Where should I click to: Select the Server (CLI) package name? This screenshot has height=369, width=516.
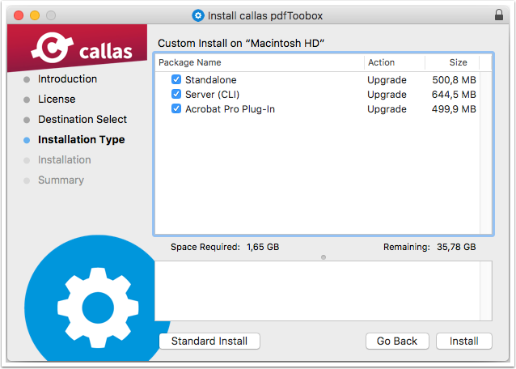tap(212, 95)
